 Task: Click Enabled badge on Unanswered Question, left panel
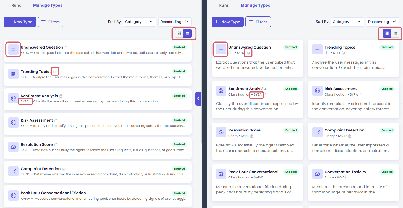[x=180, y=47]
